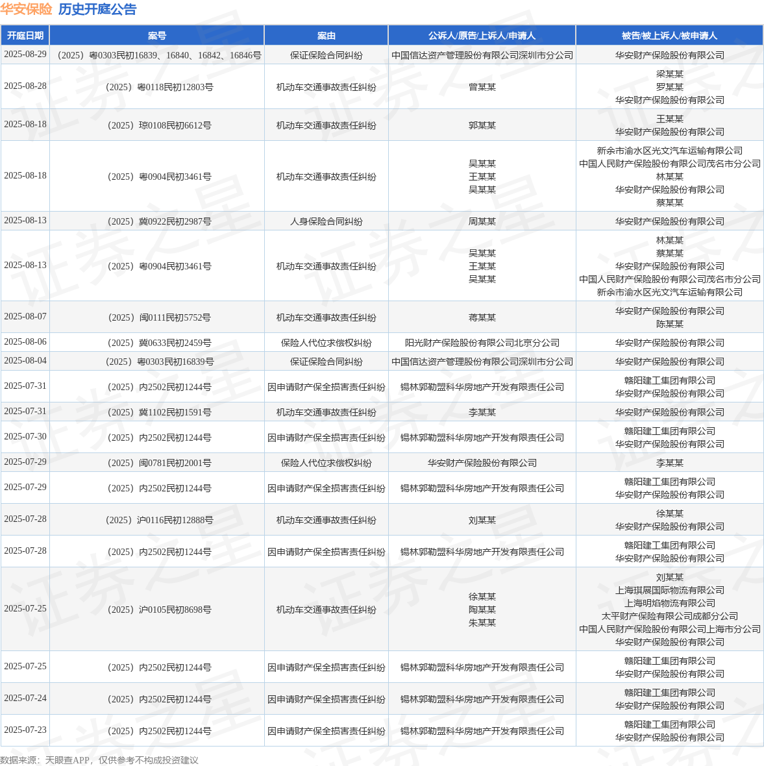Click 因申请财产保全损害责任纠纷 in the 2025-07-23 row
Viewport: 764px width, 766px height.
point(327,732)
